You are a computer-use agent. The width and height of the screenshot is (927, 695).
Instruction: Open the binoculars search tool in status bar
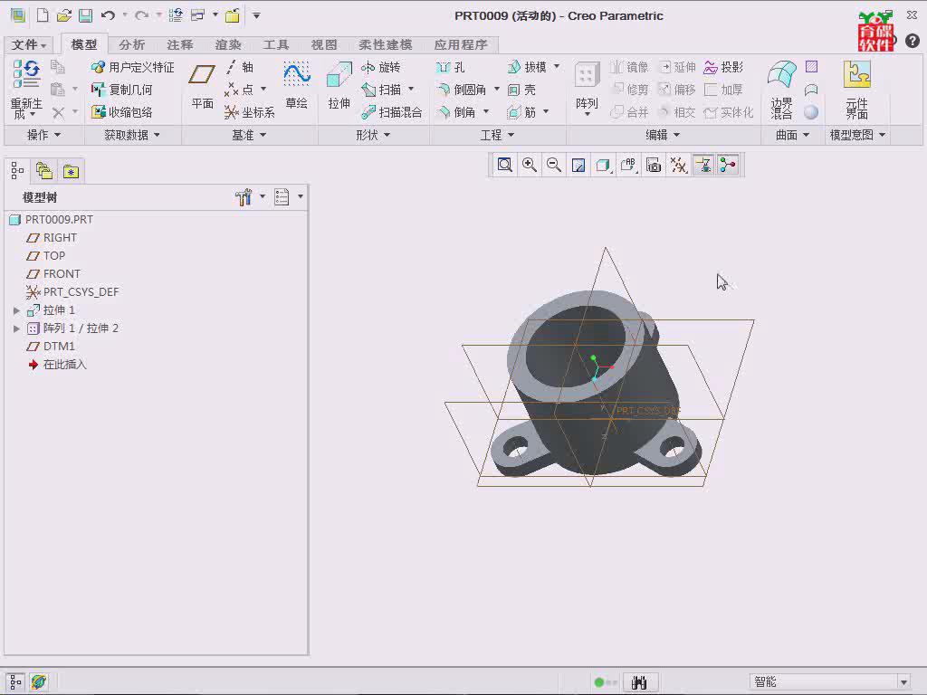click(639, 682)
